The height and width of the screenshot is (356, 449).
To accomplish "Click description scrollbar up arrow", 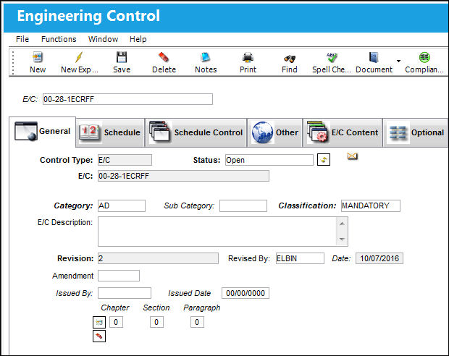I will pyautogui.click(x=342, y=224).
